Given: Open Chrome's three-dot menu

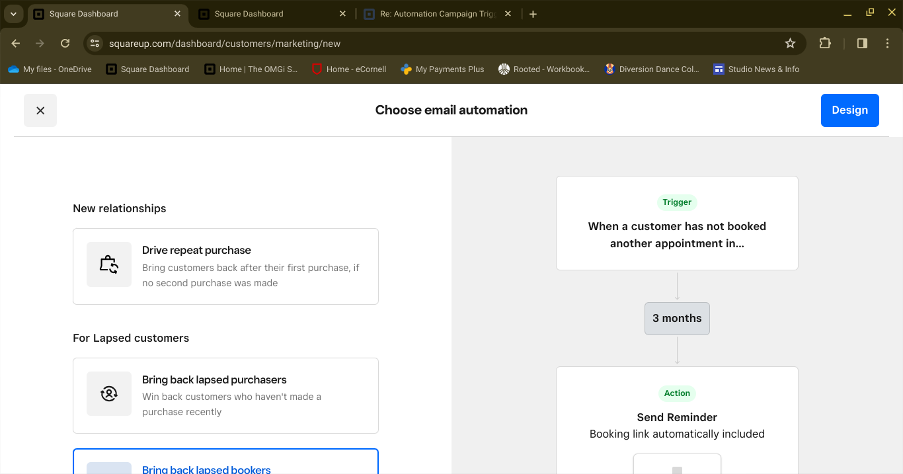Looking at the screenshot, I should pos(888,43).
